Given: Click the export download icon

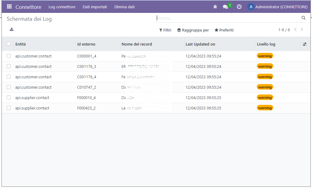Looking at the screenshot, I should click(x=12, y=29).
